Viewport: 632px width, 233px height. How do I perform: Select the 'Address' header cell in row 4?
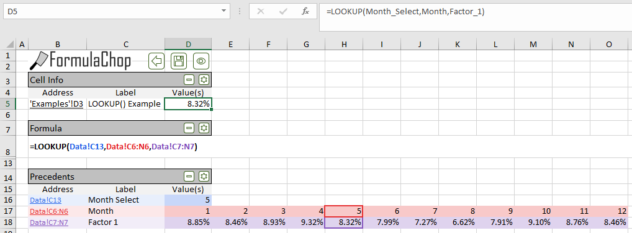[x=58, y=93]
